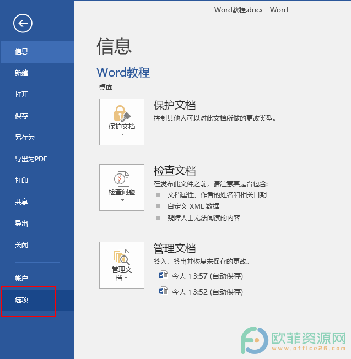The width and height of the screenshot is (351, 359).
Task: Open 新建 in the sidebar
Action: coord(37,73)
